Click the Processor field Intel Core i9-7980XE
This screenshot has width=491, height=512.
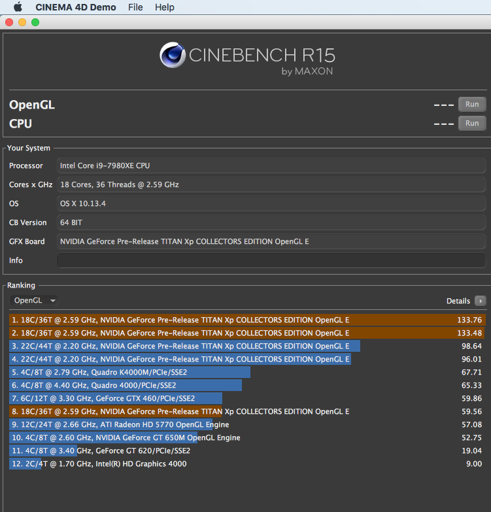(271, 165)
